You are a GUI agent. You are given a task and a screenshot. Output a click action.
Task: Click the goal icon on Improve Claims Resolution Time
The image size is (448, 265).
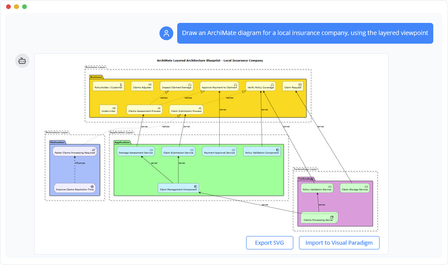pos(93,185)
